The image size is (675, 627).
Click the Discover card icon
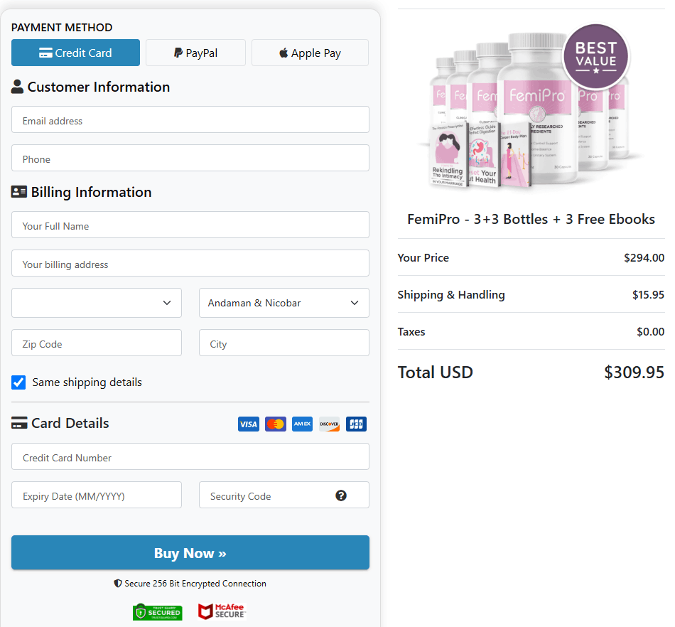click(x=329, y=424)
